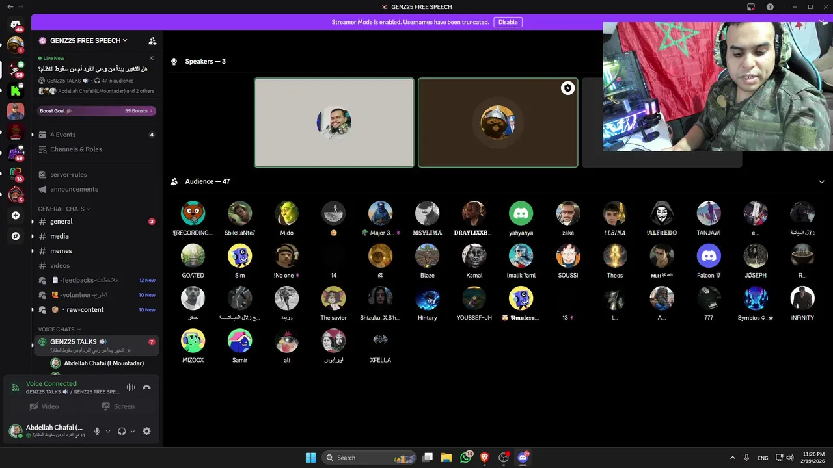Toggle the microphone mute button
This screenshot has height=468, width=833.
pos(97,431)
